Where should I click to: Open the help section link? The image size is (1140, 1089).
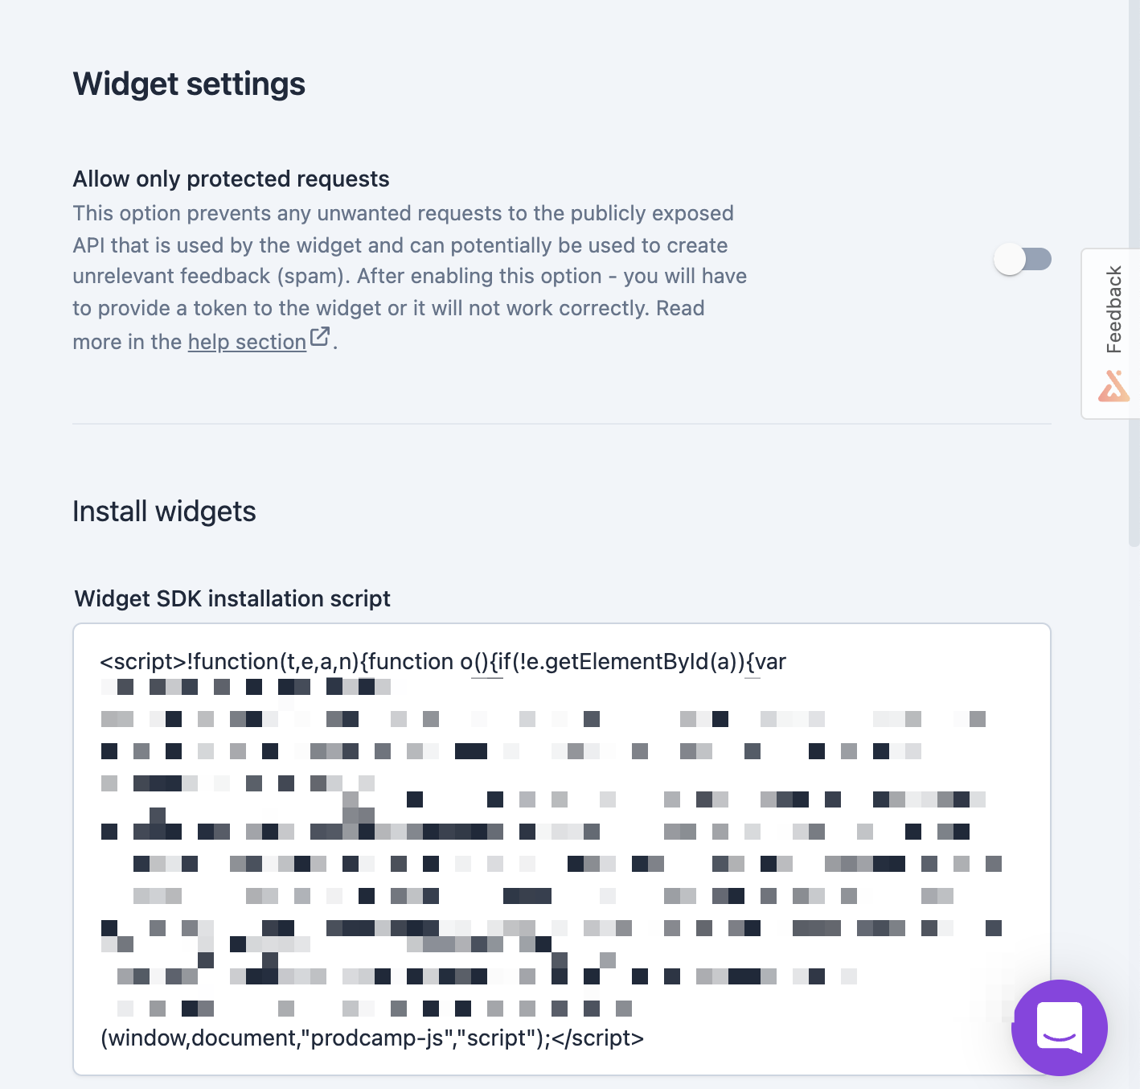point(247,342)
